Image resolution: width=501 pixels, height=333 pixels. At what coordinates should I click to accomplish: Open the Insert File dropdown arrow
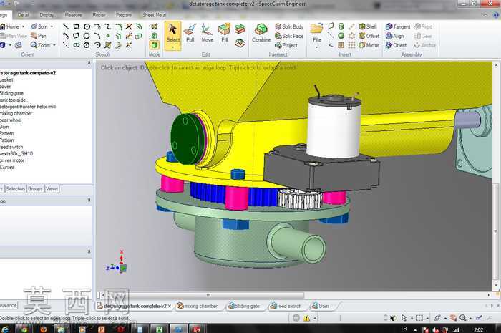click(x=316, y=47)
